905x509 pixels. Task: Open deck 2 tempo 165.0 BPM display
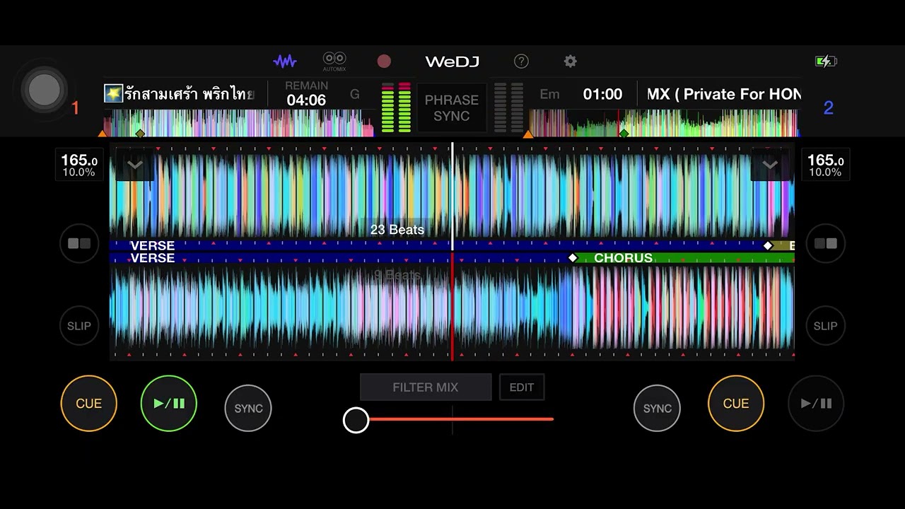click(x=825, y=165)
